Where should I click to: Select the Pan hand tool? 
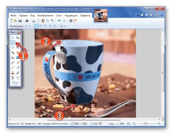[x=18, y=53]
